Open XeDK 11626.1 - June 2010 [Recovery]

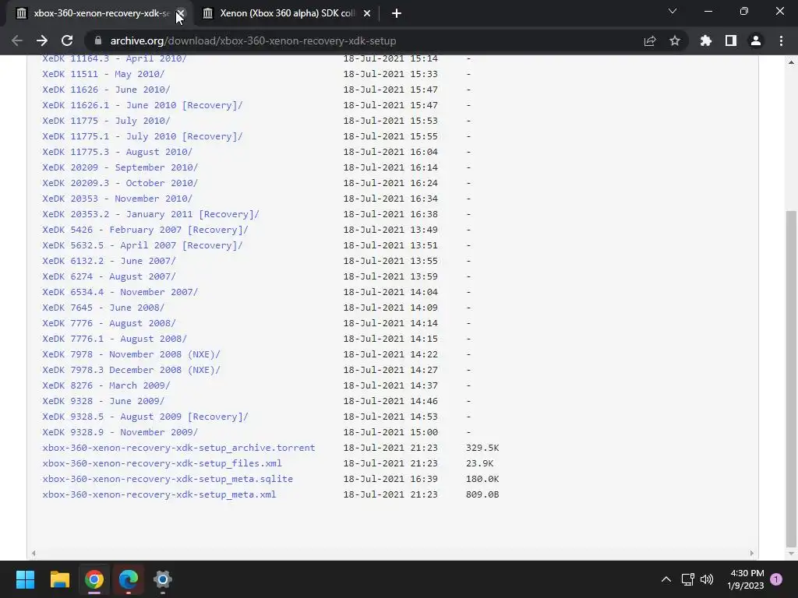(143, 105)
